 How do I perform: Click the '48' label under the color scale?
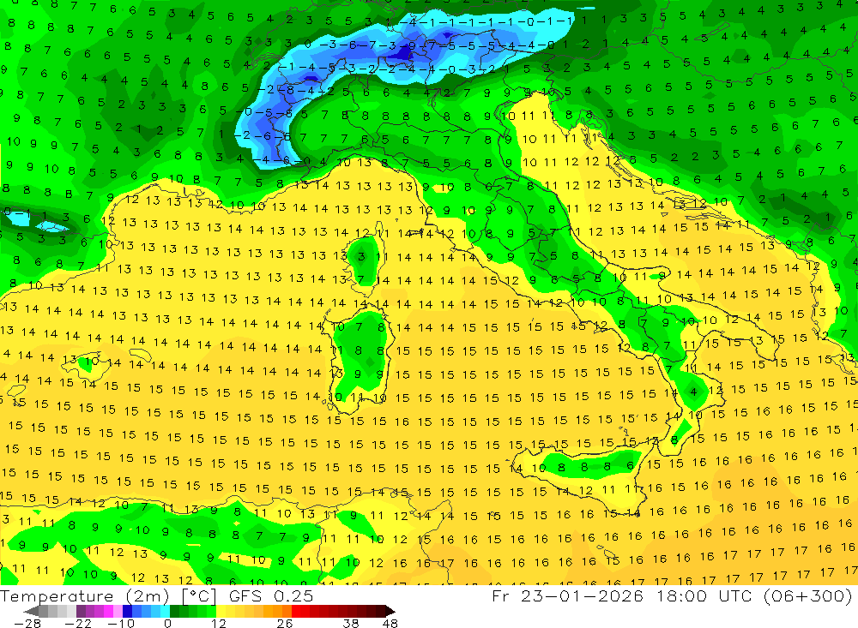[x=390, y=623]
